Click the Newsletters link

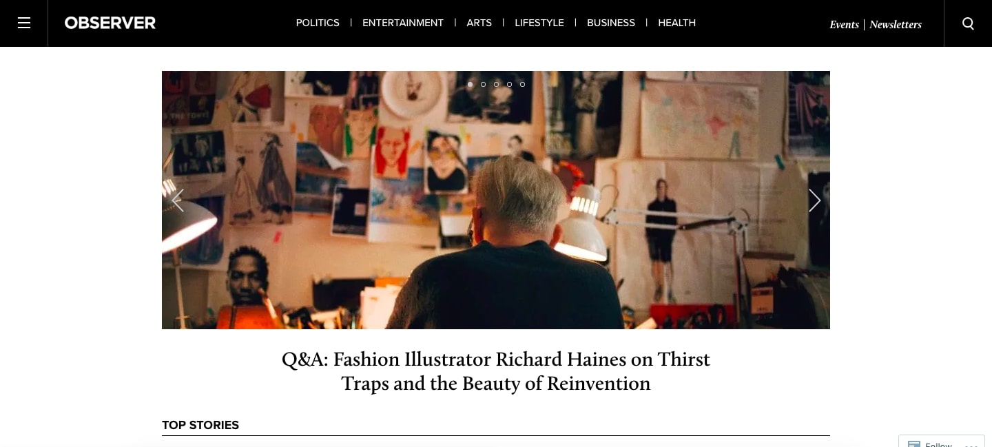click(x=896, y=25)
